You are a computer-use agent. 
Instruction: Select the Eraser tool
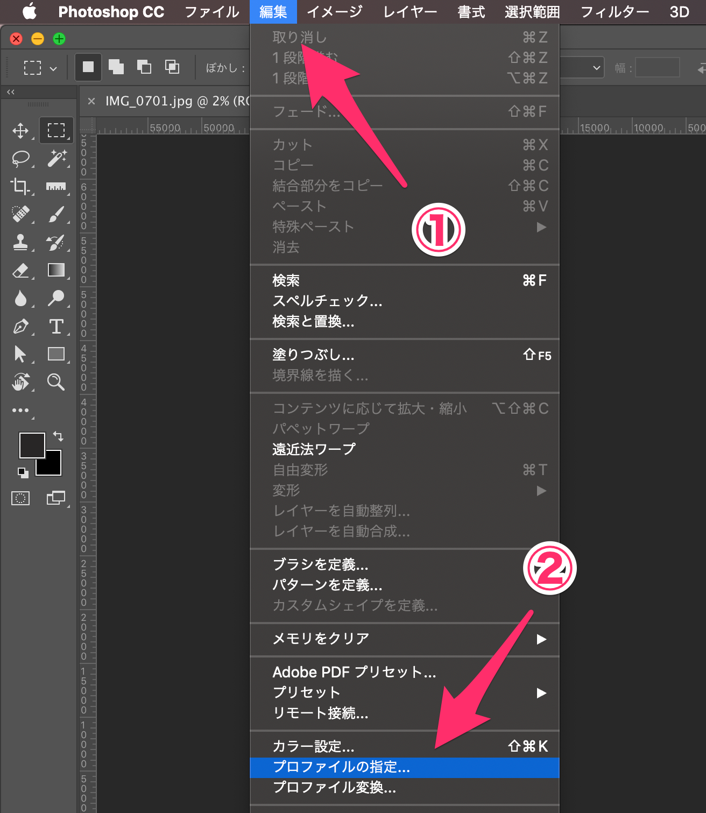point(20,270)
